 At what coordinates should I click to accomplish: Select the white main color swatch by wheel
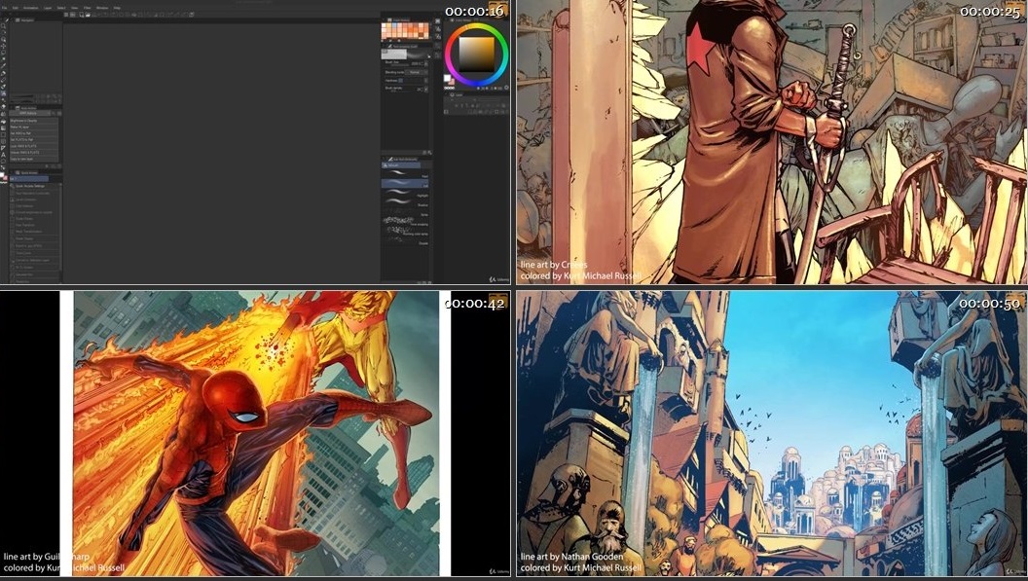click(447, 78)
